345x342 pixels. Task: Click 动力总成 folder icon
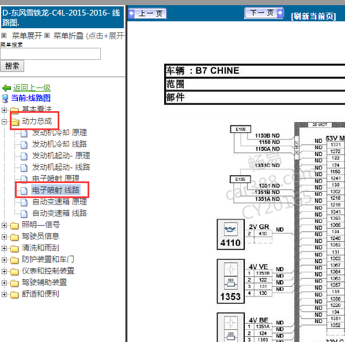tap(15, 121)
